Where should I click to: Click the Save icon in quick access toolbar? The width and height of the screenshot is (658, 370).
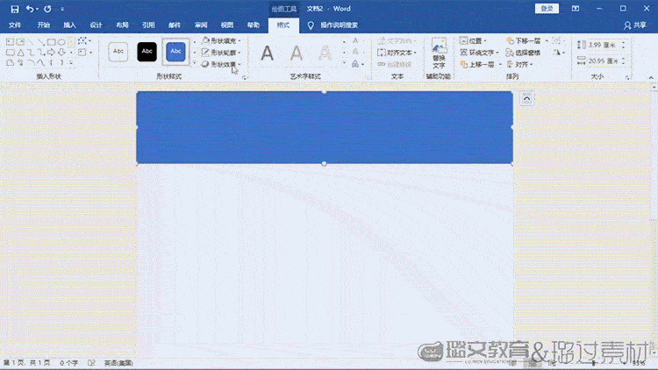point(15,9)
